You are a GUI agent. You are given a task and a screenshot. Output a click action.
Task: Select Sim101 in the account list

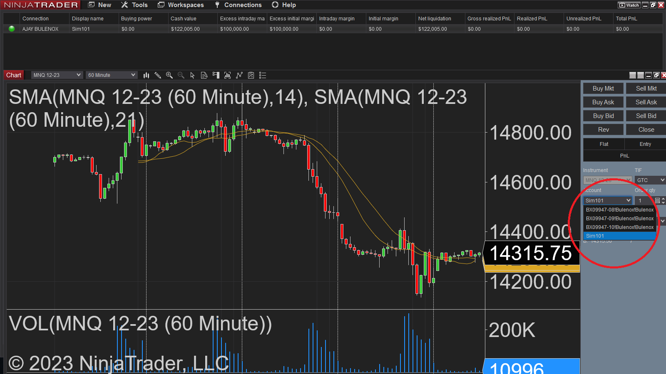coord(620,236)
